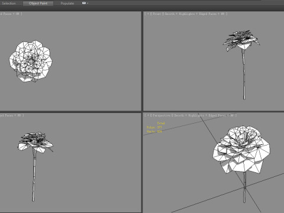This screenshot has width=284, height=213.
Task: Switch to the Populate ribbon tab
Action: [x=67, y=4]
